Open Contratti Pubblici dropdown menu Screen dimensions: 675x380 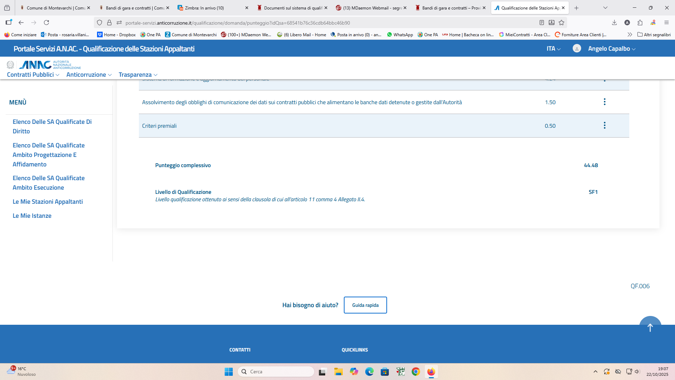click(x=33, y=75)
